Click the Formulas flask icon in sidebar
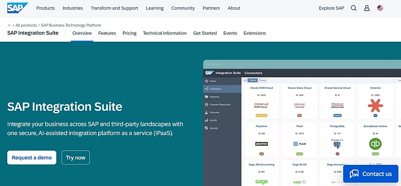 pyautogui.click(x=207, y=112)
